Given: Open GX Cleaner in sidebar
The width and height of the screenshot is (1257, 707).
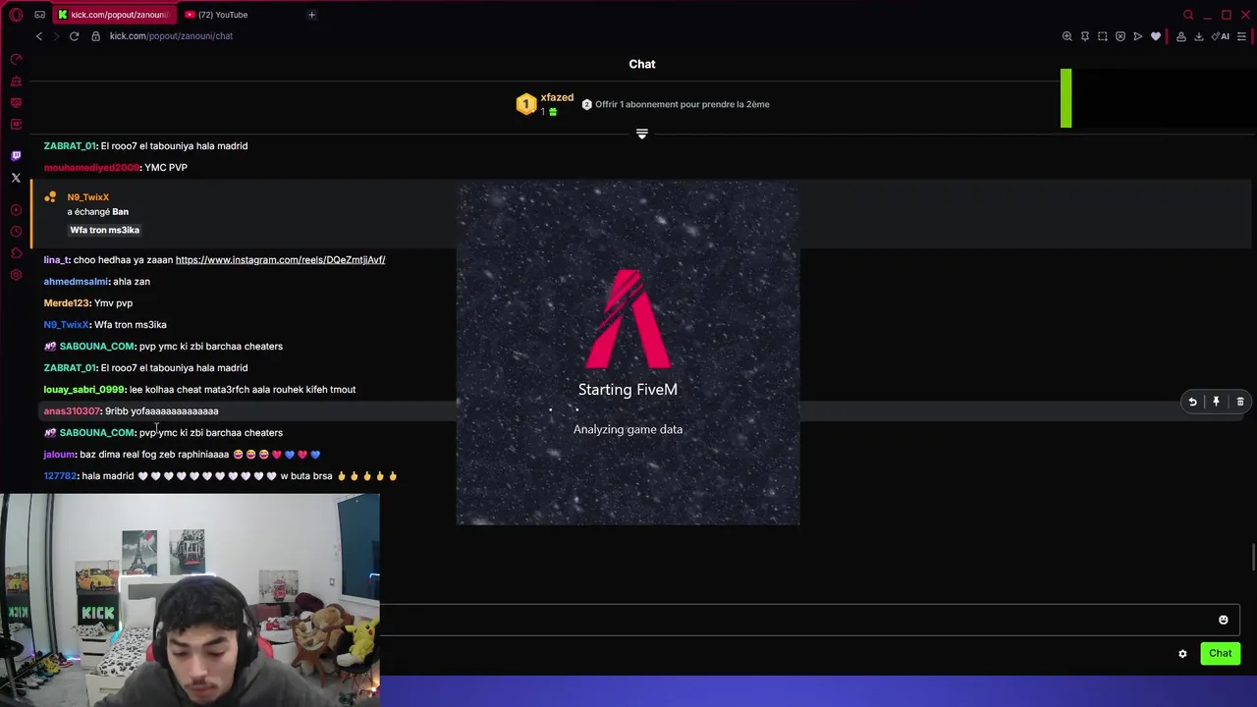Looking at the screenshot, I should click(x=16, y=81).
